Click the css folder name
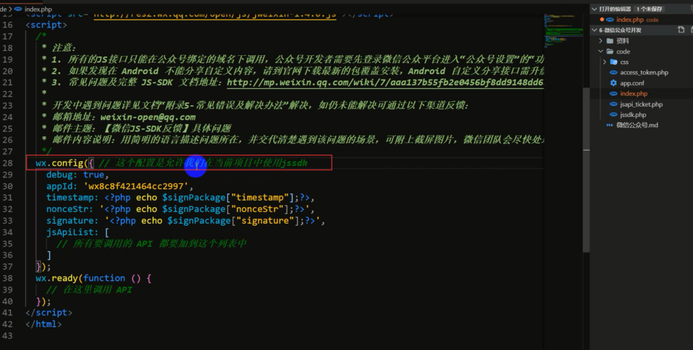The image size is (693, 350). tap(625, 62)
